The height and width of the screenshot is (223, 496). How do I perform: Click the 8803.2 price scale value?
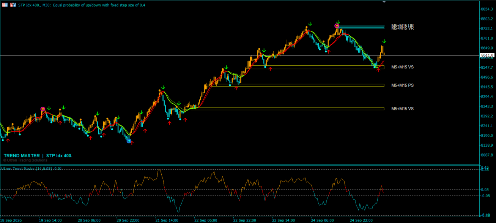[486, 19]
